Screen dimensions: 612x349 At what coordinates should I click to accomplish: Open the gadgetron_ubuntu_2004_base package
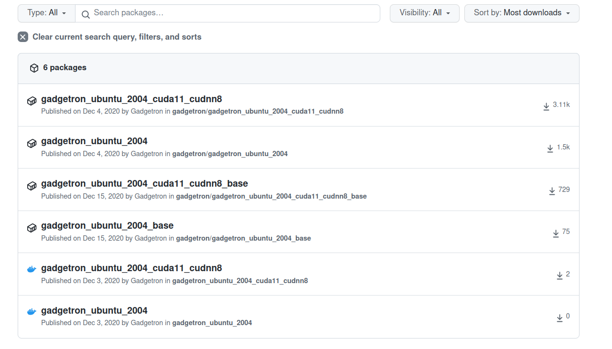107,225
